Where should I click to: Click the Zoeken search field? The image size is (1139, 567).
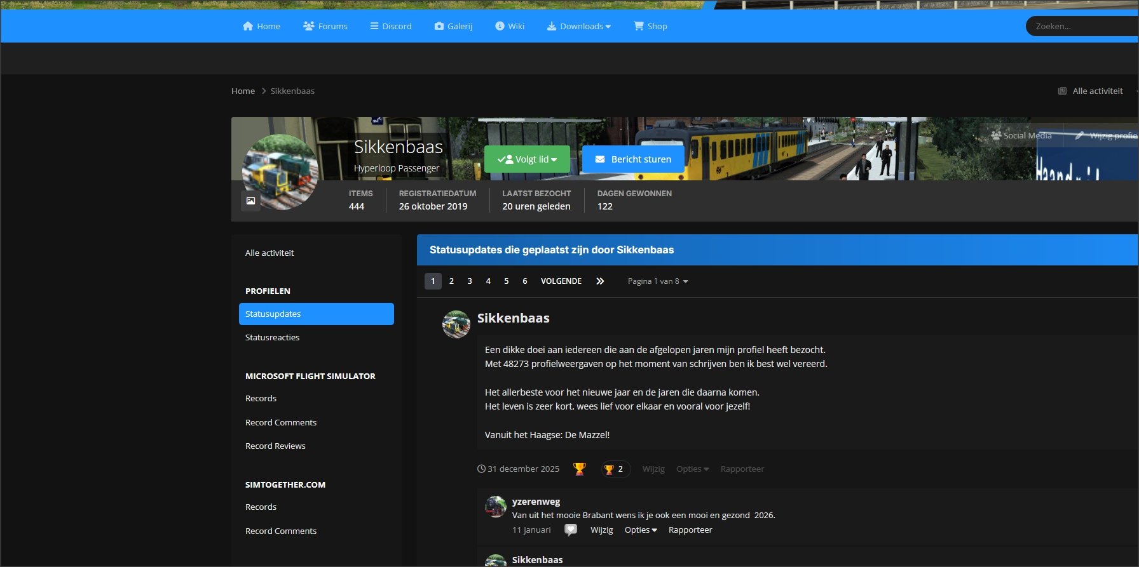[1081, 26]
